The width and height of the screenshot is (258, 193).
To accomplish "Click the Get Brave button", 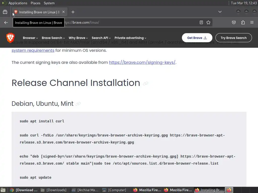I will pyautogui.click(x=197, y=38).
